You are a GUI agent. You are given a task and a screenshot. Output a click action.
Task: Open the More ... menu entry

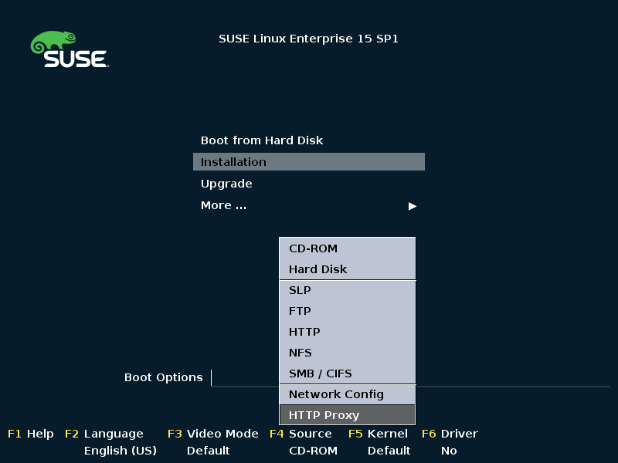(223, 205)
